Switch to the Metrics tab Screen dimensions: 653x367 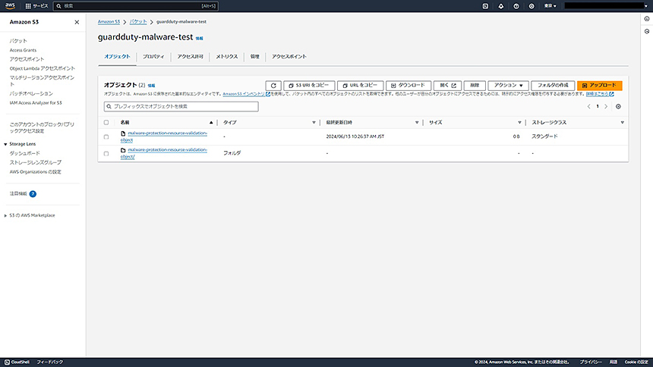point(226,57)
